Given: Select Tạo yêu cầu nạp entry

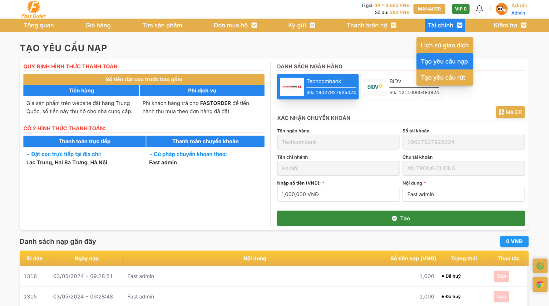Looking at the screenshot, I should point(445,61).
